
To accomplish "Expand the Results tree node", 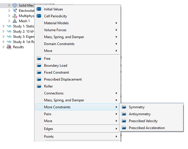I will coord(3,47).
